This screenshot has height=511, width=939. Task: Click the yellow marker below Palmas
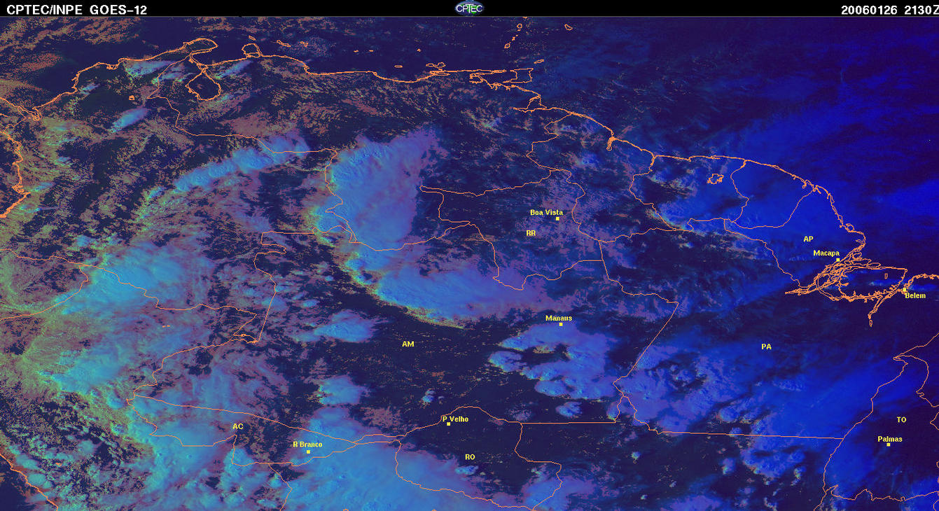(888, 445)
